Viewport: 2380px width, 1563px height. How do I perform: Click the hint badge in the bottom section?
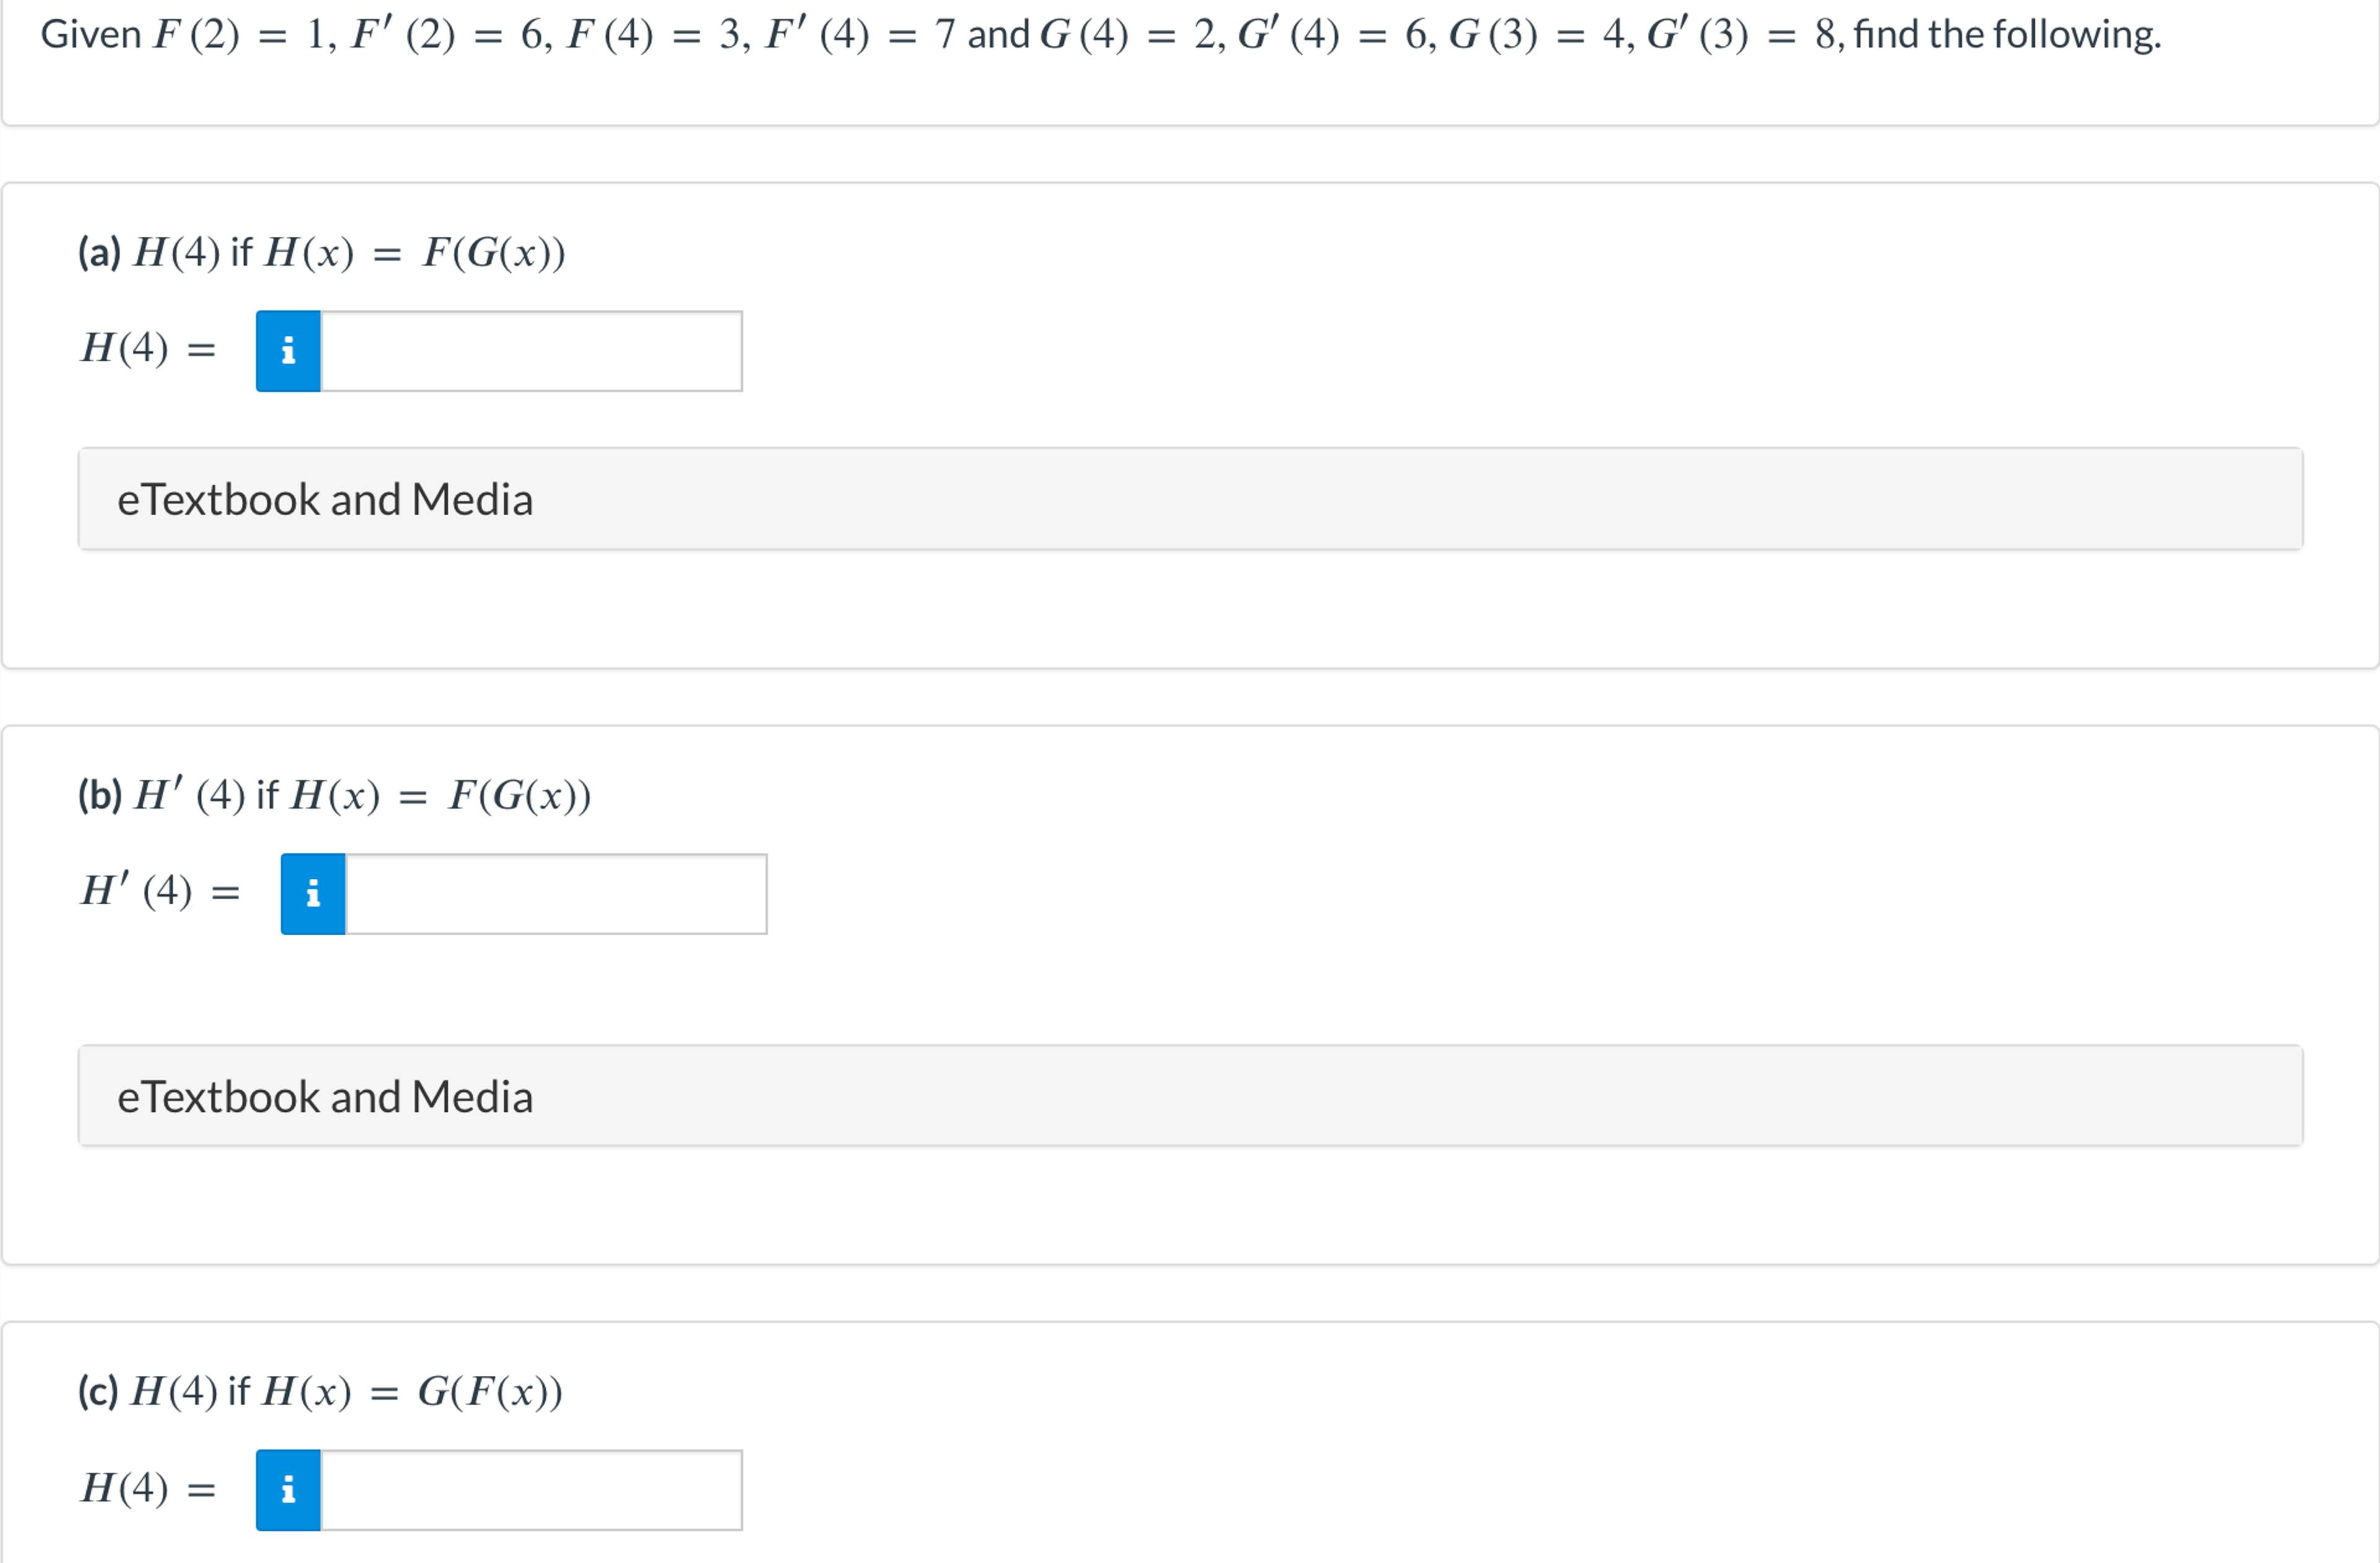click(x=288, y=1490)
